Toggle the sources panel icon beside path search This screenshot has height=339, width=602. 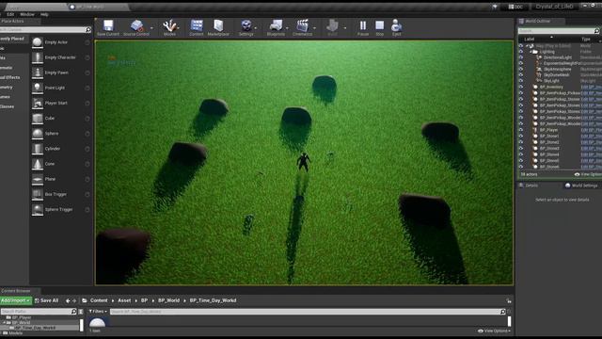click(x=81, y=312)
